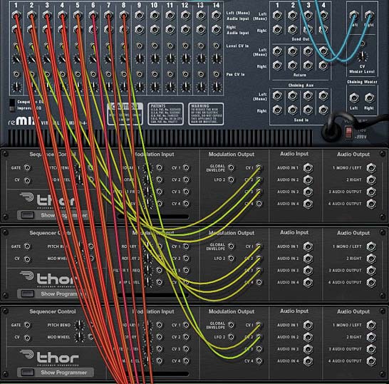Click the Aux Return 3 Right jack
This screenshot has height=384, width=389.
click(x=308, y=66)
